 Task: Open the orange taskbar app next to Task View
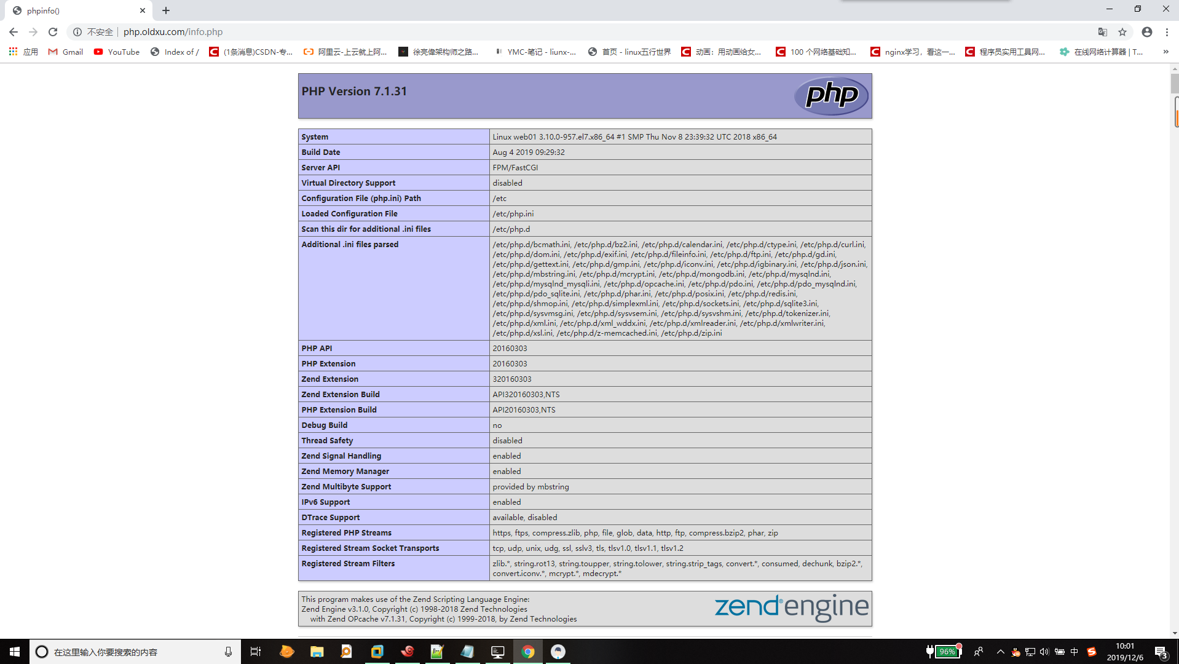click(x=287, y=652)
